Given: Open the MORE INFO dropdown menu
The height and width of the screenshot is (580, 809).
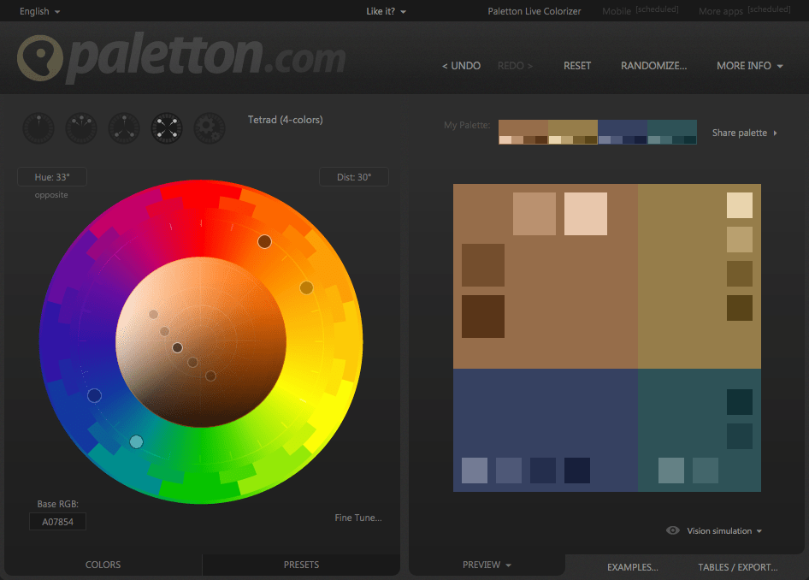Looking at the screenshot, I should pyautogui.click(x=750, y=66).
